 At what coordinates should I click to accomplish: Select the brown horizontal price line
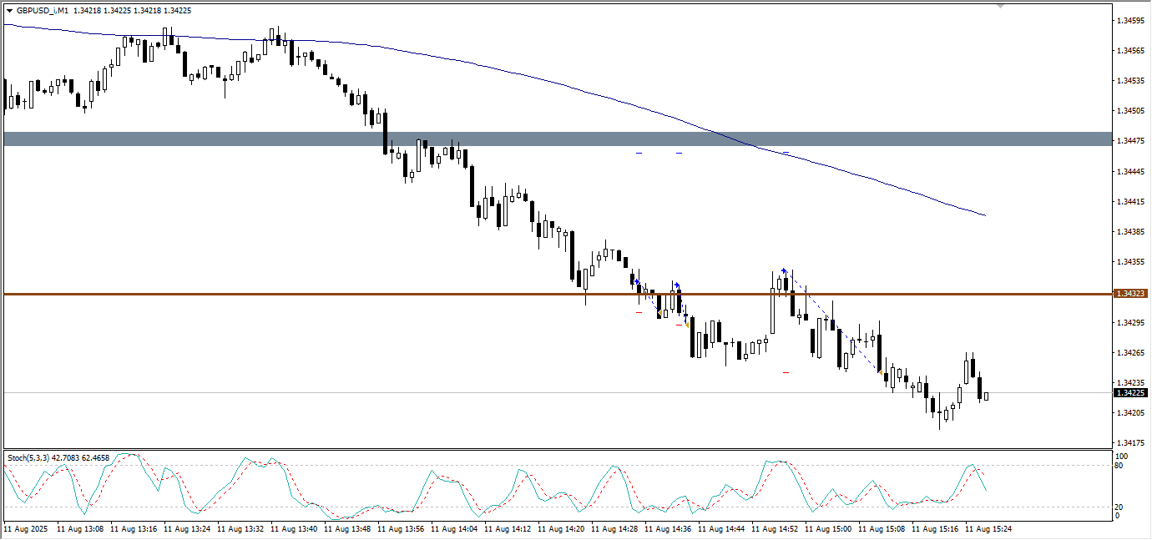click(x=334, y=294)
